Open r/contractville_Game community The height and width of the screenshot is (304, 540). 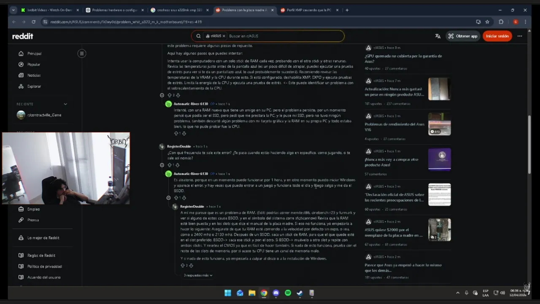point(44,115)
